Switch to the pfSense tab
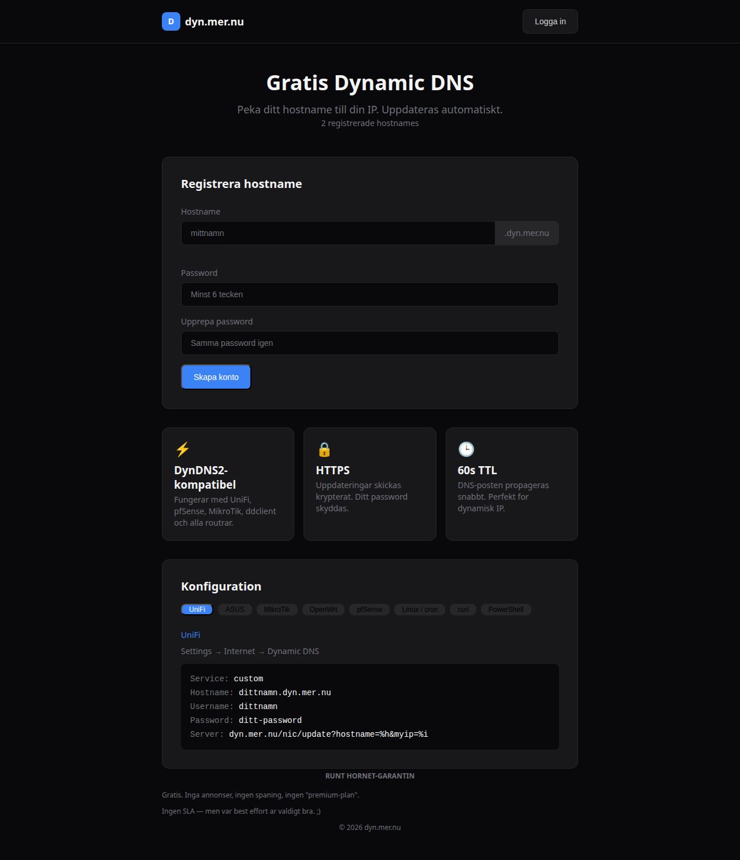Screen dimensions: 740x860 (369, 610)
